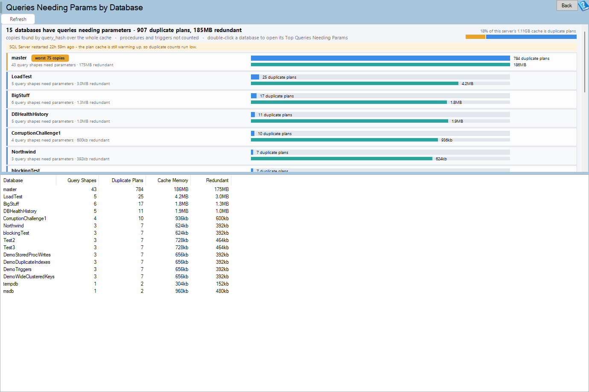Click BigStuff's 17 duplicate plans bar
This screenshot has height=392, width=589.
point(254,96)
